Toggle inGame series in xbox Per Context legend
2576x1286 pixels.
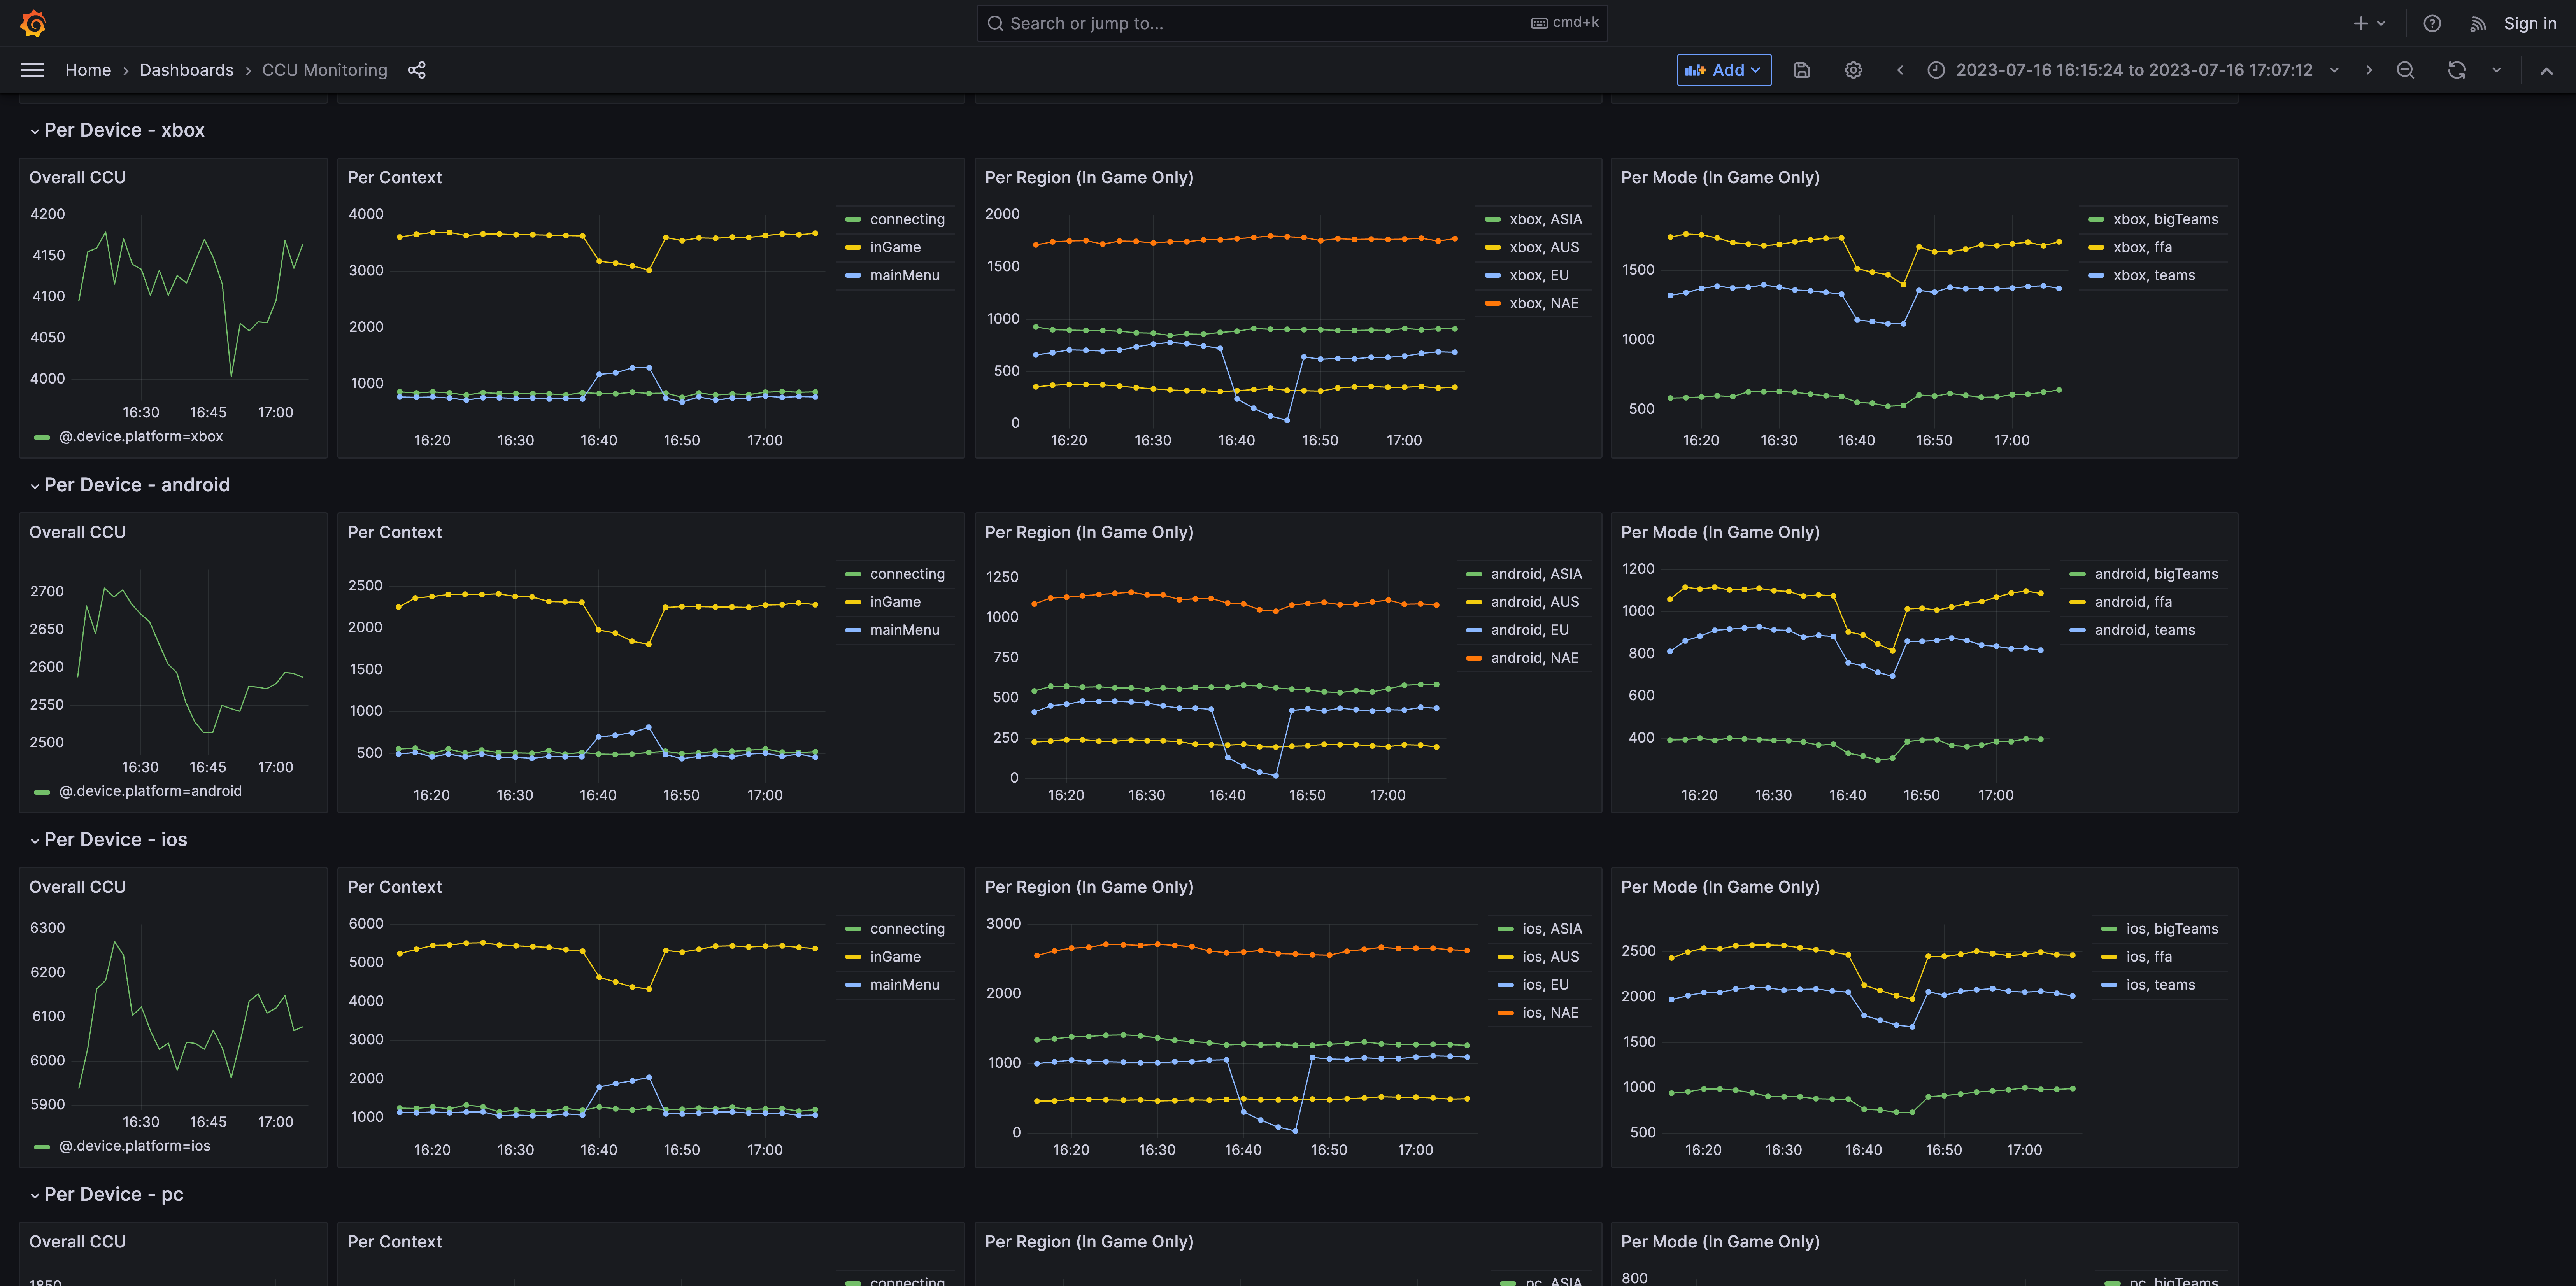pos(894,247)
